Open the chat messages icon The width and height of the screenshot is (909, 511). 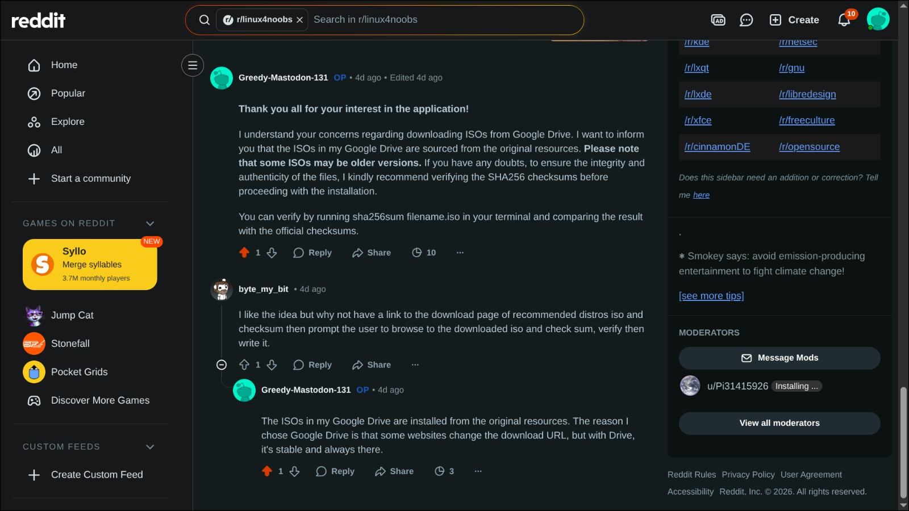(746, 20)
